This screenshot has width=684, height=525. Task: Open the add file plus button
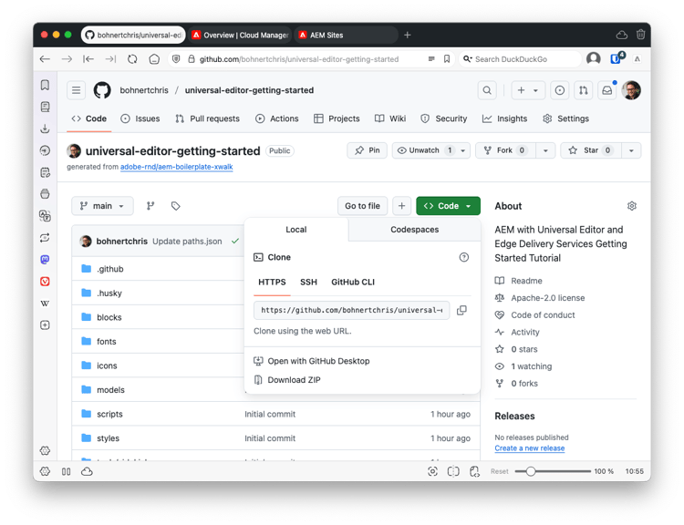coord(401,206)
